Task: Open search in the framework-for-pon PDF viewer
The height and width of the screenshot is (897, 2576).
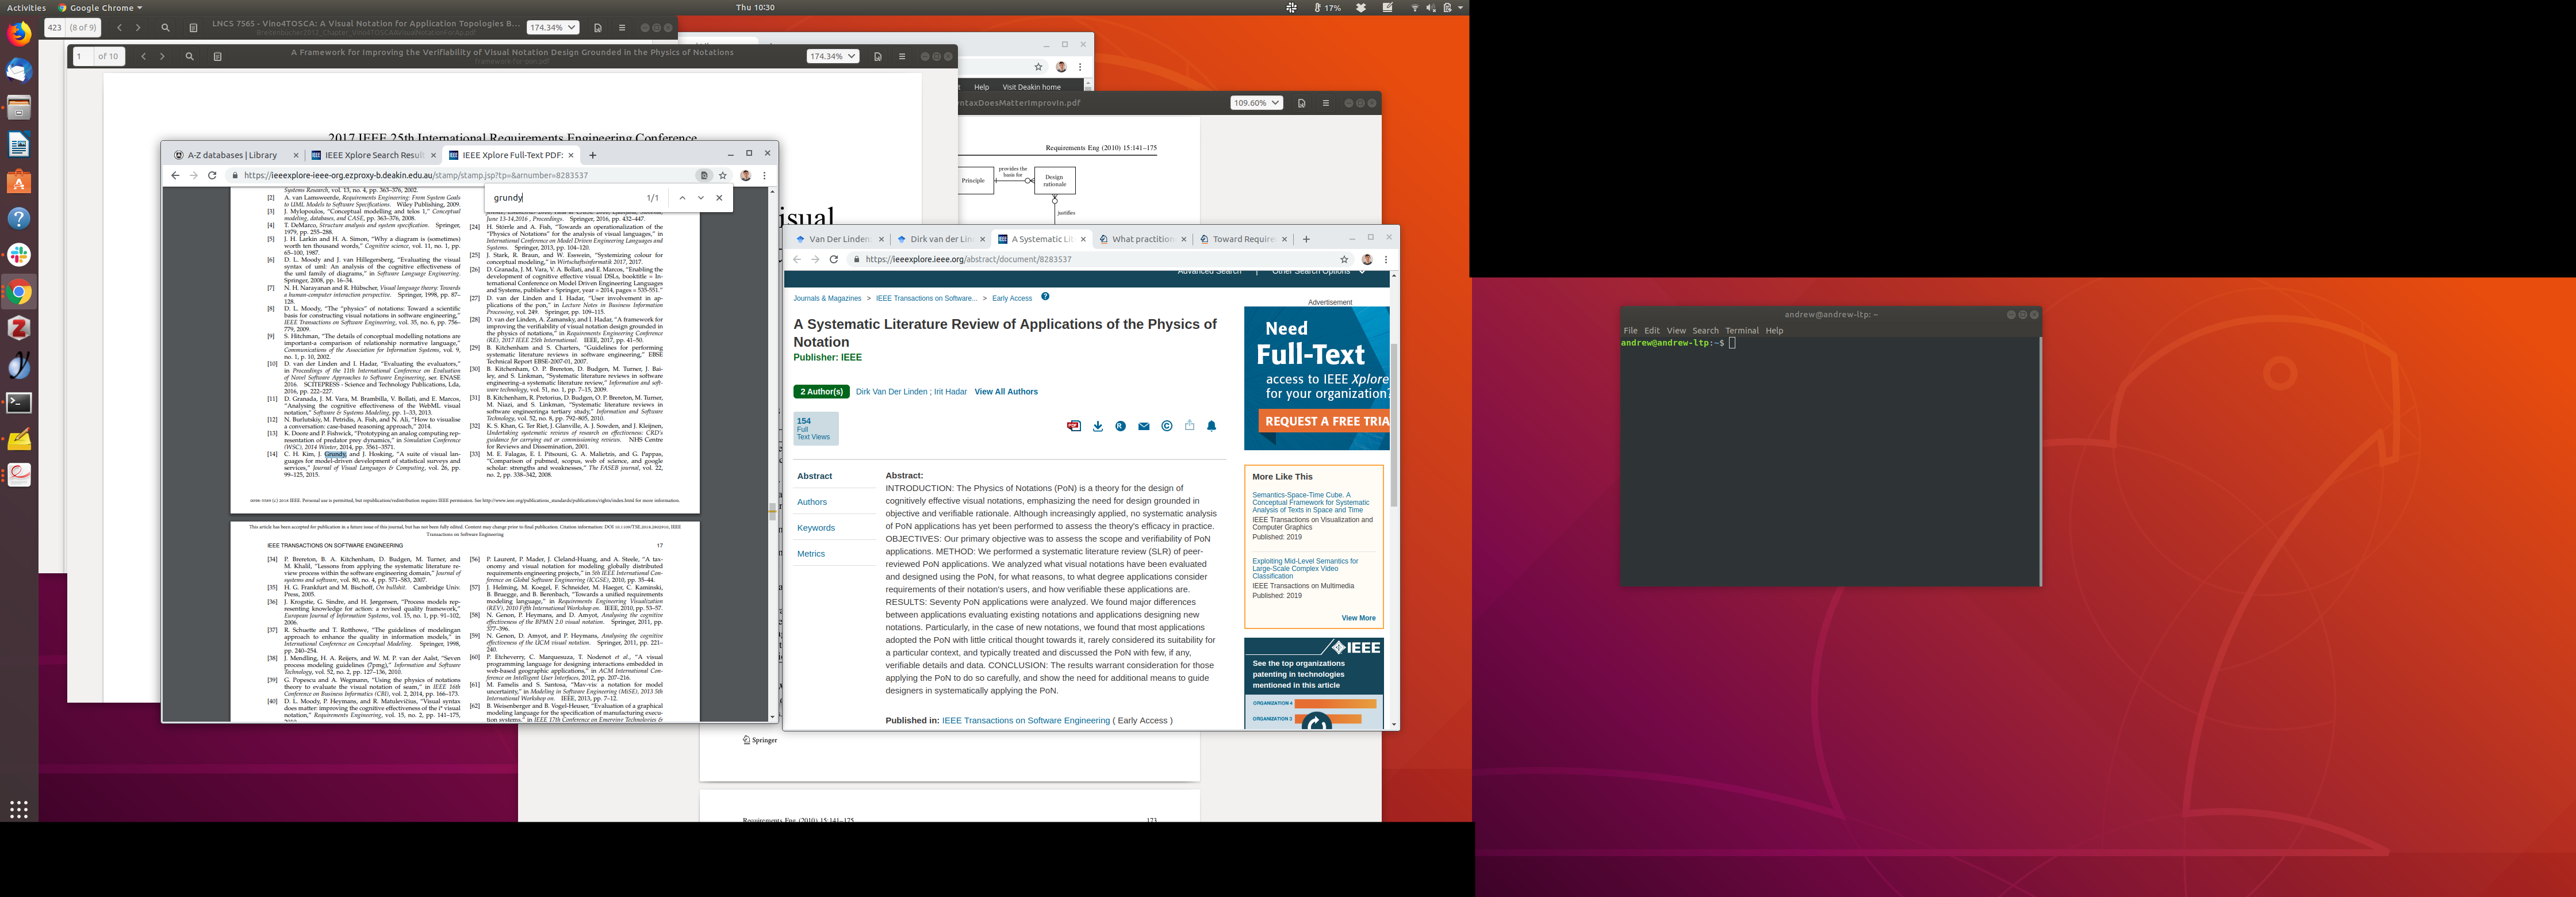Action: (x=189, y=57)
